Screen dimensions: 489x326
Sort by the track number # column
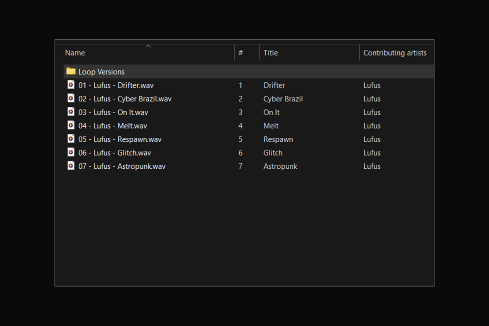(x=241, y=53)
